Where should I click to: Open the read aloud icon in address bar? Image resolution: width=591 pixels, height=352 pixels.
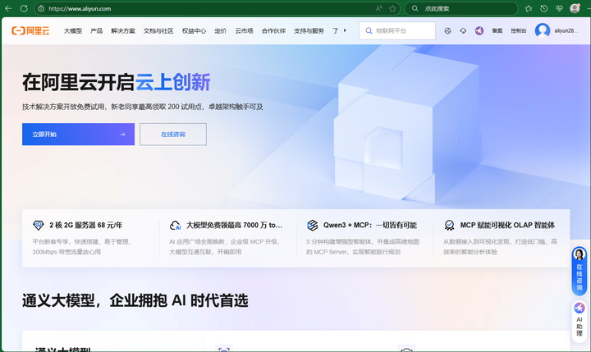click(x=378, y=8)
